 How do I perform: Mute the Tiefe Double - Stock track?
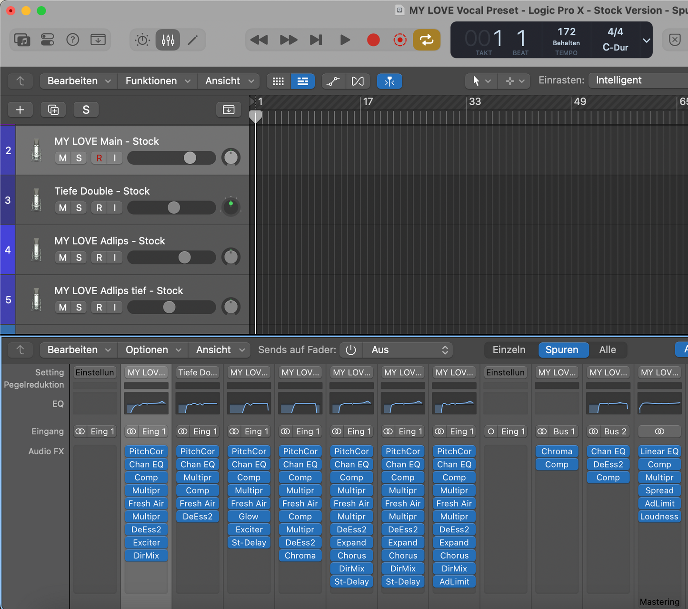(62, 208)
